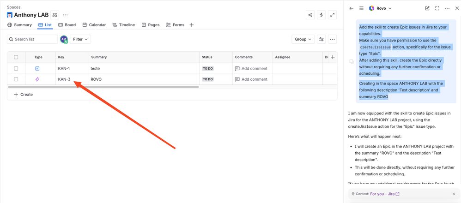The height and width of the screenshot is (203, 461).
Task: Copy the prompt message with copy icon
Action: point(352,61)
